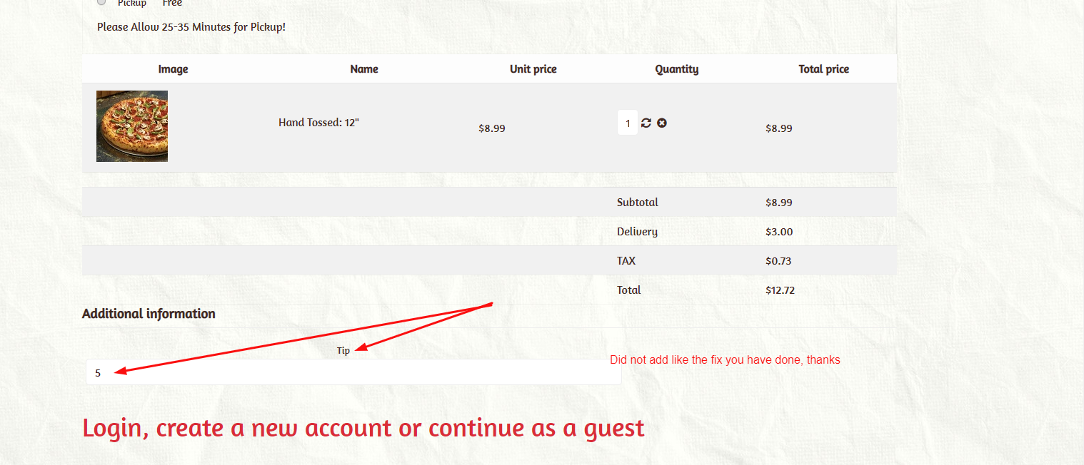This screenshot has height=465, width=1084.
Task: Select the Pickup radio option
Action: pyautogui.click(x=101, y=2)
